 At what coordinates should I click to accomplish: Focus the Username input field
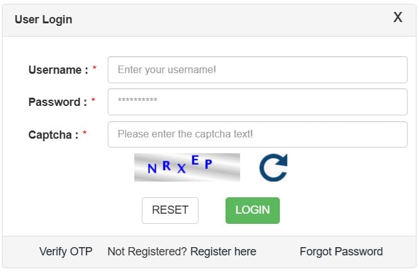258,70
